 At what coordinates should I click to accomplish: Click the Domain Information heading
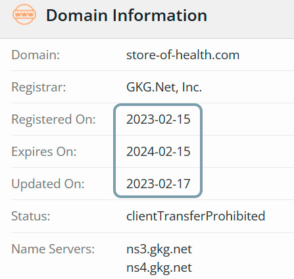(x=126, y=15)
